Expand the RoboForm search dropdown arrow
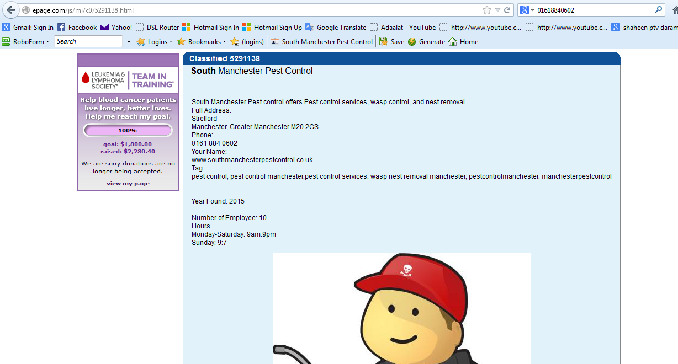Screen dimensions: 678x364 129,42
